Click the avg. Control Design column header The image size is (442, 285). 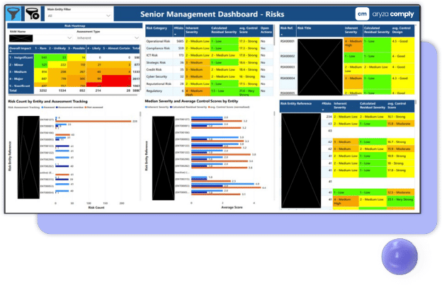402,30
